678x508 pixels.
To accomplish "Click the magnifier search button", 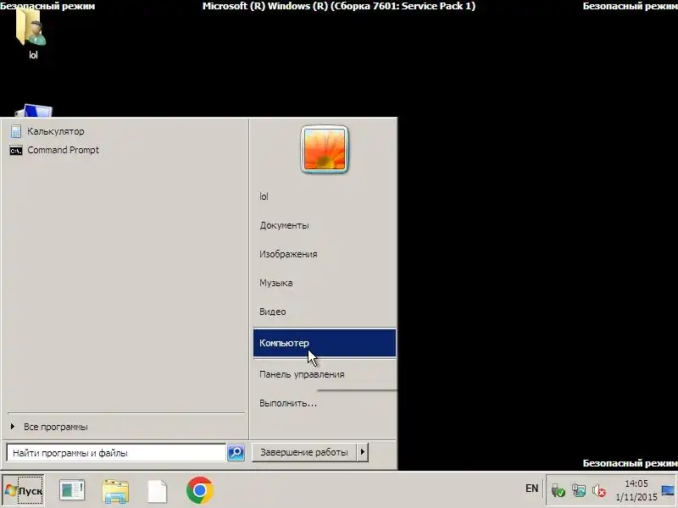I will [236, 453].
